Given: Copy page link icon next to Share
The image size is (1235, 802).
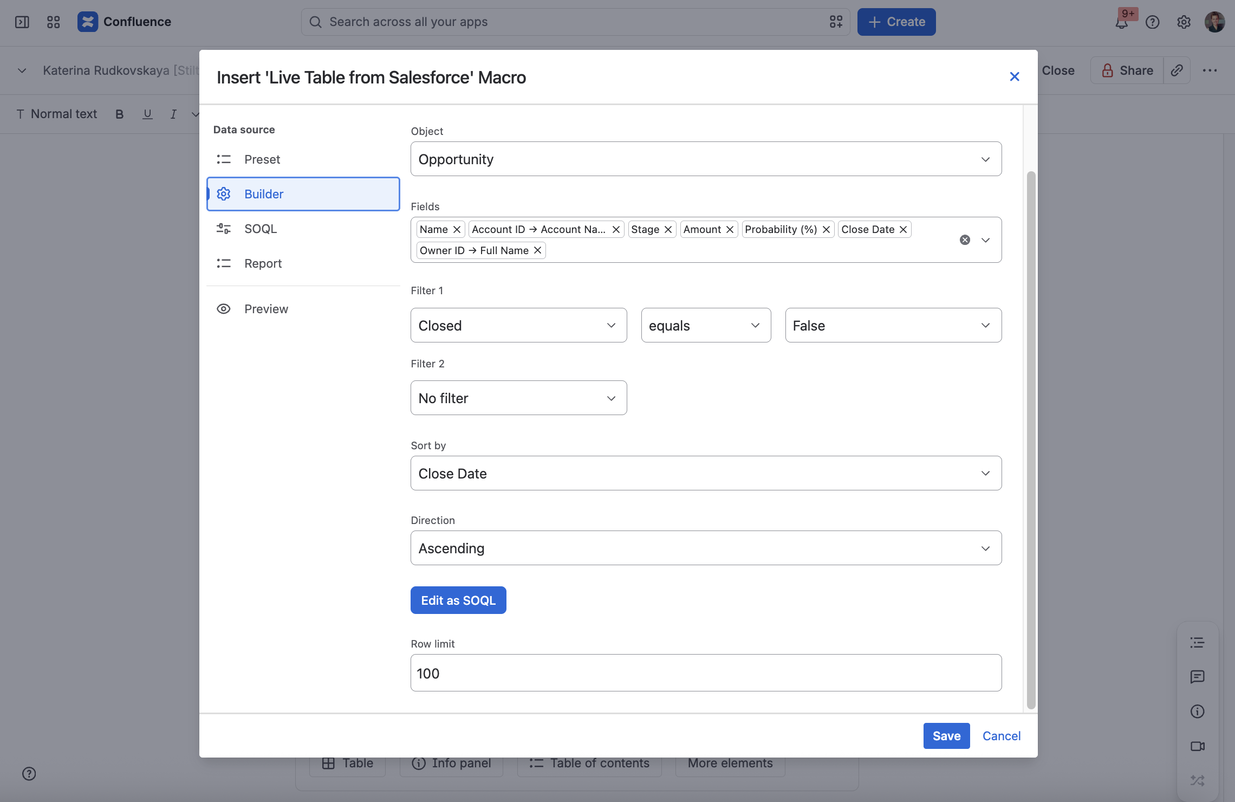Looking at the screenshot, I should coord(1176,70).
